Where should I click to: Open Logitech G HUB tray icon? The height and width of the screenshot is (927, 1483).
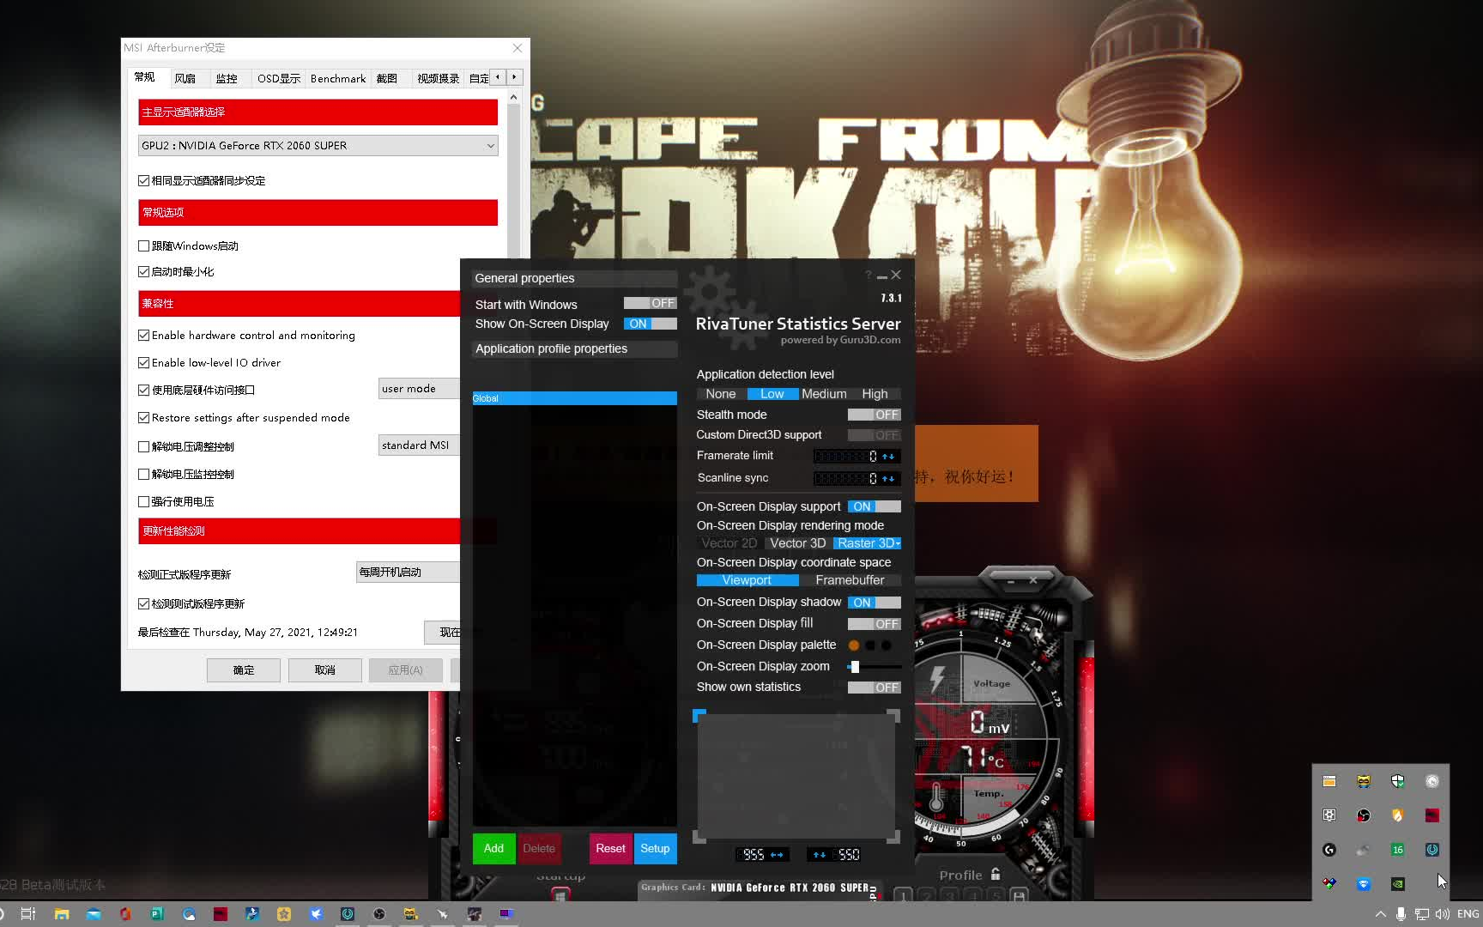coord(1329,850)
